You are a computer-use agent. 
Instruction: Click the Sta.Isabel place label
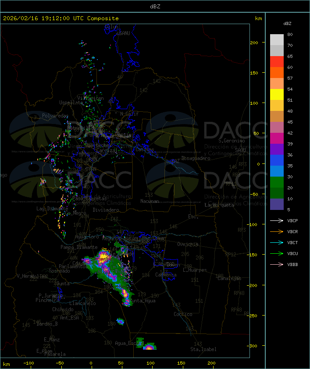tap(203, 349)
